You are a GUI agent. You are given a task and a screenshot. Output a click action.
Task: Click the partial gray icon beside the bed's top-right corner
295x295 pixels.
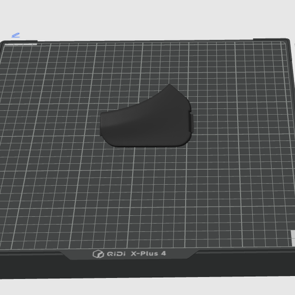[294, 45]
